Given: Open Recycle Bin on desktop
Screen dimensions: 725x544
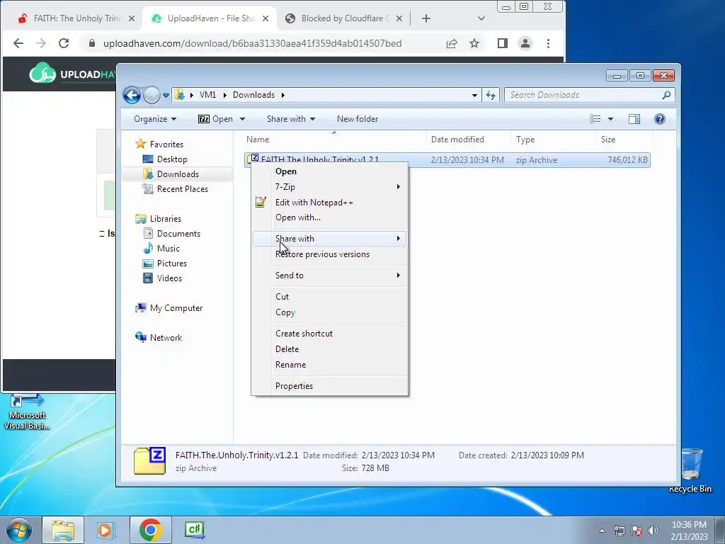Looking at the screenshot, I should click(x=690, y=470).
